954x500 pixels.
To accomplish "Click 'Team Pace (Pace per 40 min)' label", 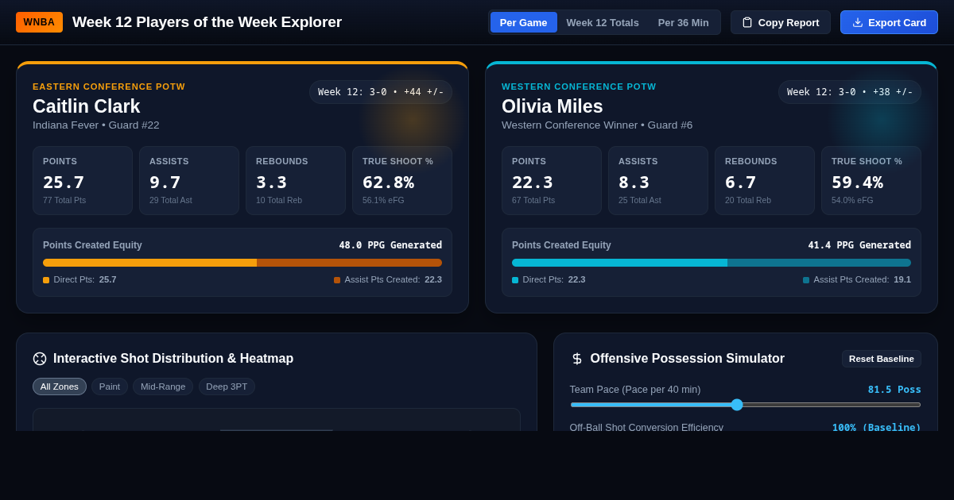I will click(x=635, y=390).
